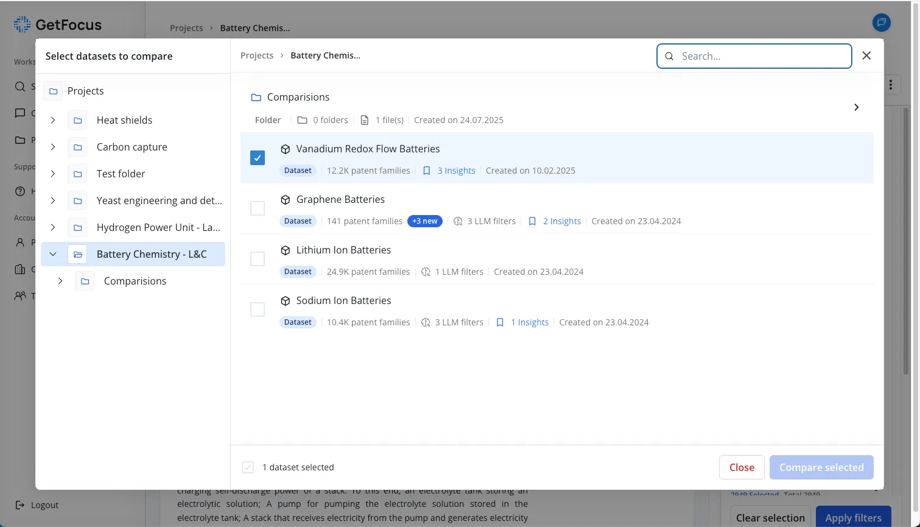Expand the Test folder tree node

click(x=53, y=174)
